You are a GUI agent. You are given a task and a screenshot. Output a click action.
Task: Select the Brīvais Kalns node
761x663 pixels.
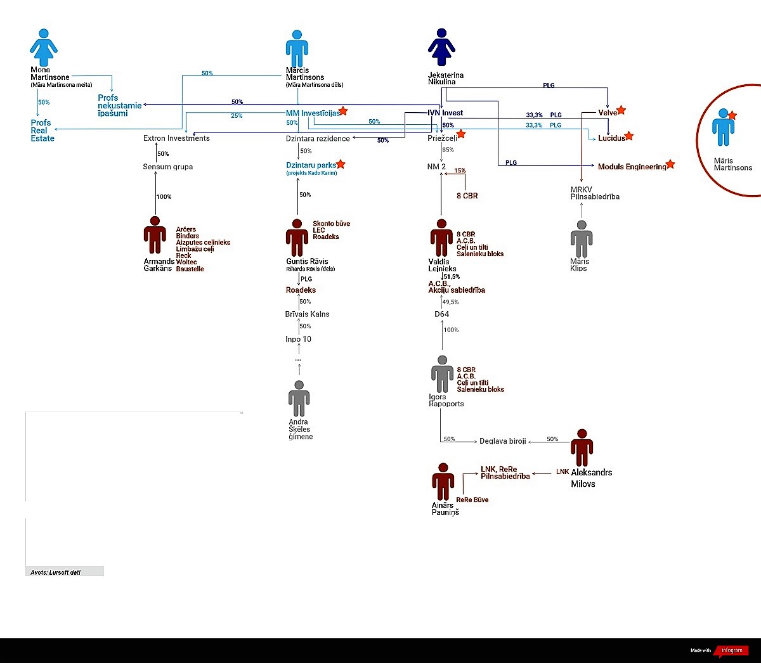(x=307, y=314)
